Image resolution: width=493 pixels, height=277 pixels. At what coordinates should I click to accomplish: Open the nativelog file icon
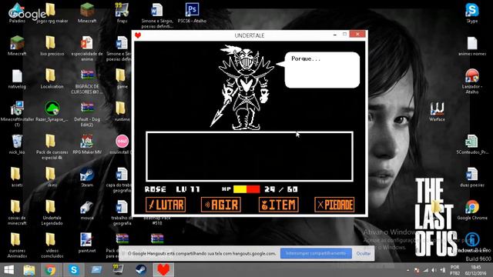(17, 78)
